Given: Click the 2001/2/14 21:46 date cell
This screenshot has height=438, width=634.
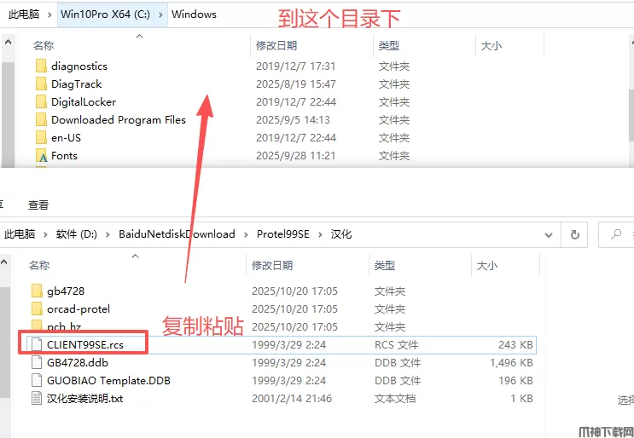Looking at the screenshot, I should (292, 399).
